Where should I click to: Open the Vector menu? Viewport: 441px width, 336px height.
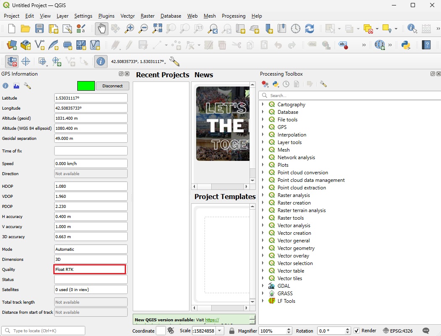[x=127, y=16]
